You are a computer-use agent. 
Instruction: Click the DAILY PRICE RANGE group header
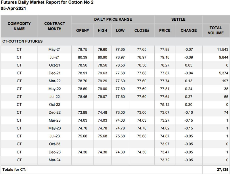click(x=113, y=20)
